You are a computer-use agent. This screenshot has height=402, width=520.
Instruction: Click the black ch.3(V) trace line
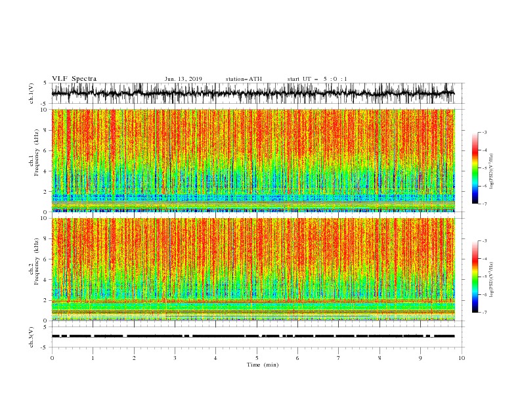[x=253, y=336]
